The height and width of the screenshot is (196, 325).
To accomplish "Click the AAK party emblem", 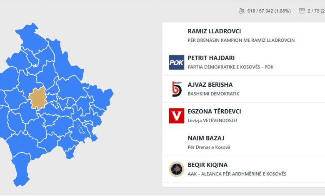I will coord(176,169).
